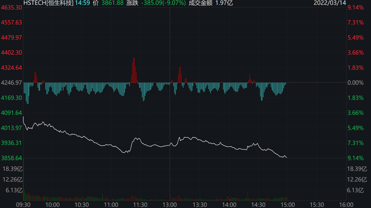This screenshot has width=371, height=208.
Task: Click the 成交金额 1.97亿 turnover label
Action: pos(211,3)
